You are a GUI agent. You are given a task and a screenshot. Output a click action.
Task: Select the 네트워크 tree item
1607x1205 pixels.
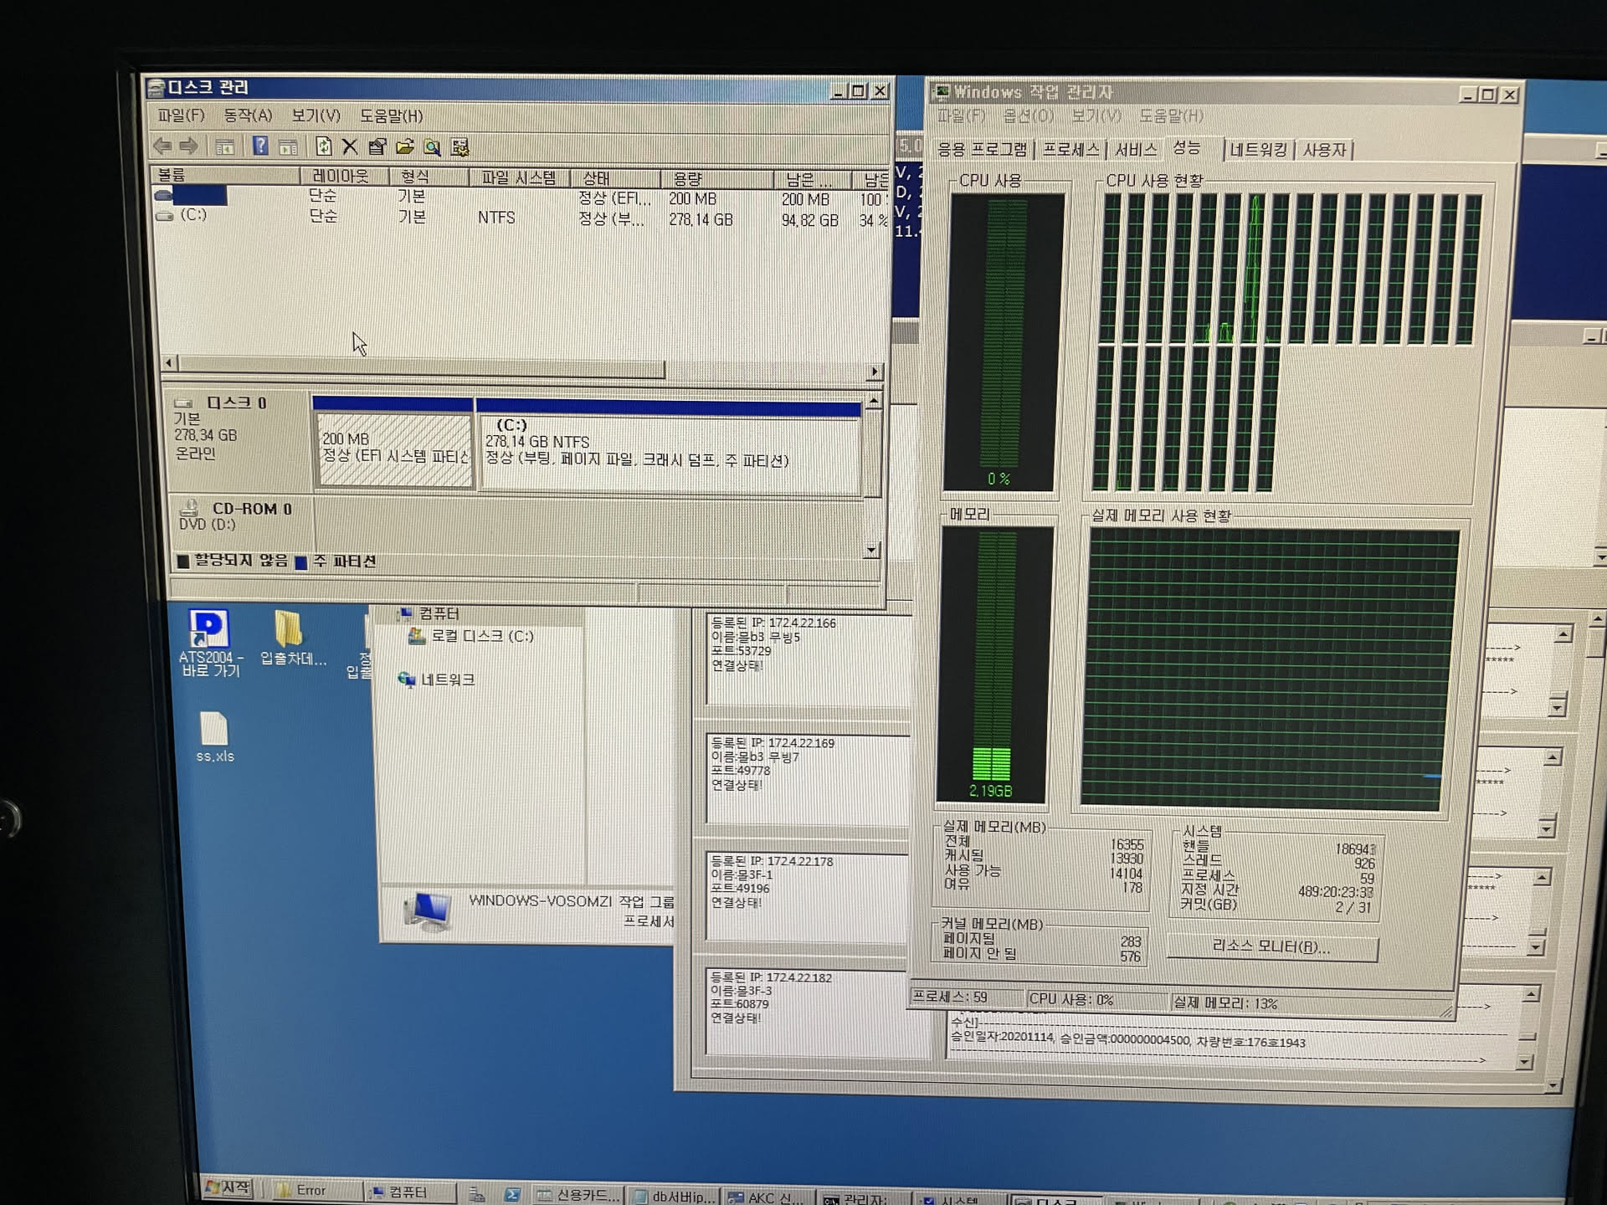click(447, 679)
